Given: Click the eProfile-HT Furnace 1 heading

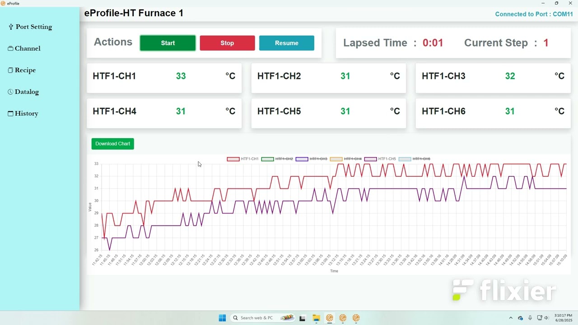Looking at the screenshot, I should (134, 13).
